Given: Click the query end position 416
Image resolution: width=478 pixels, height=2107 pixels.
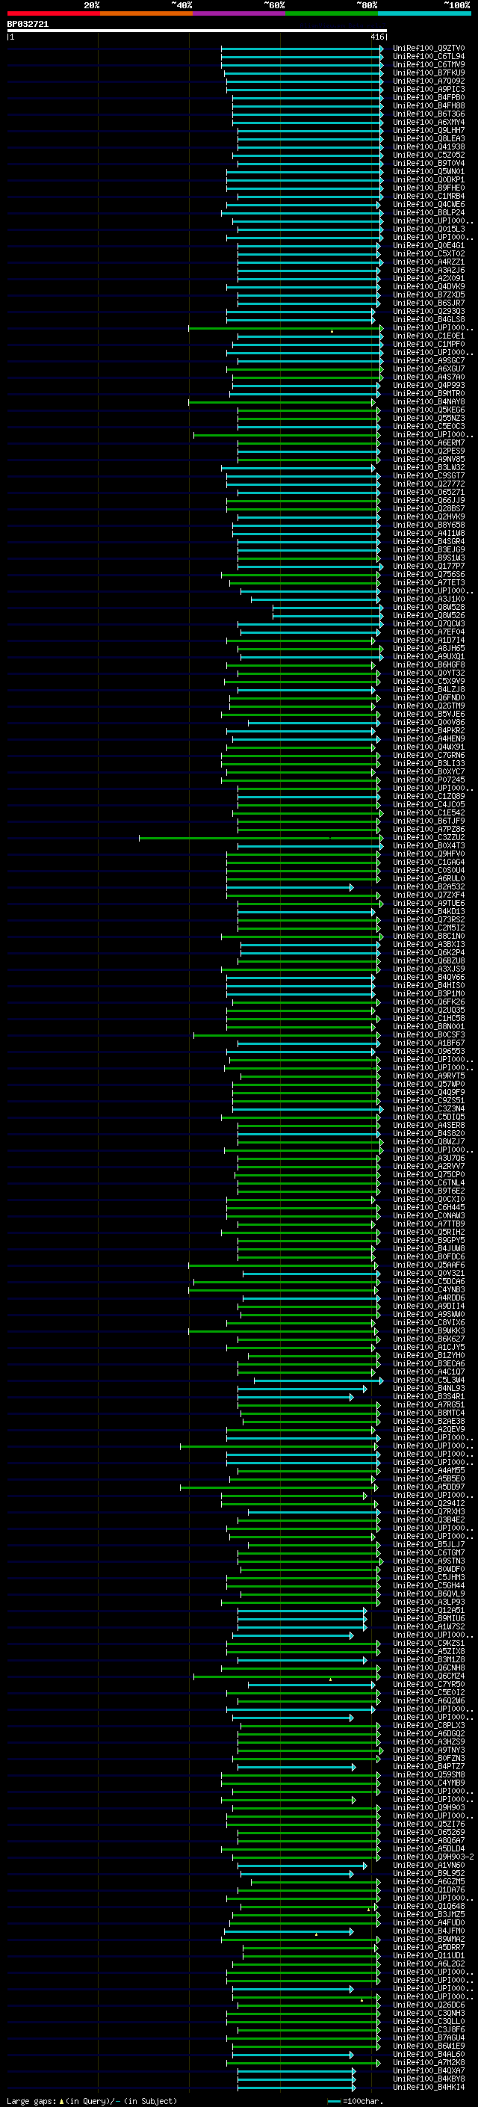Looking at the screenshot, I should pyautogui.click(x=376, y=37).
